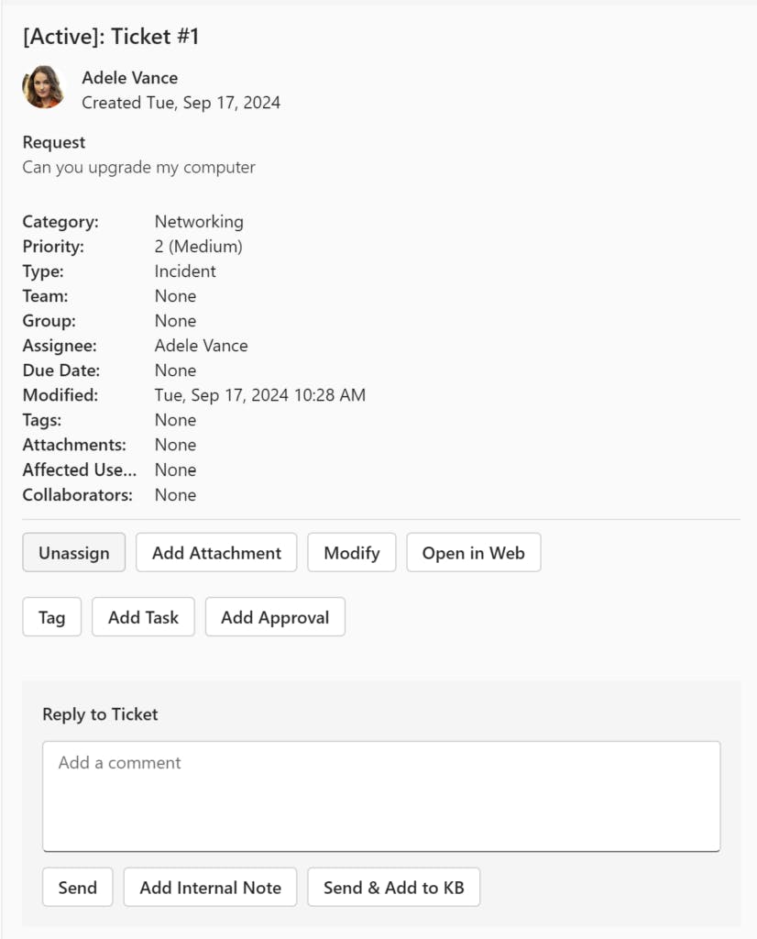The width and height of the screenshot is (757, 939).
Task: Open the ticket in web
Action: (x=473, y=553)
